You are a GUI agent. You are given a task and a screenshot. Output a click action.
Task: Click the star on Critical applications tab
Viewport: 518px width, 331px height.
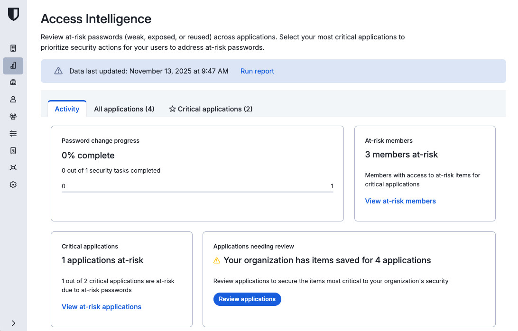(172, 109)
